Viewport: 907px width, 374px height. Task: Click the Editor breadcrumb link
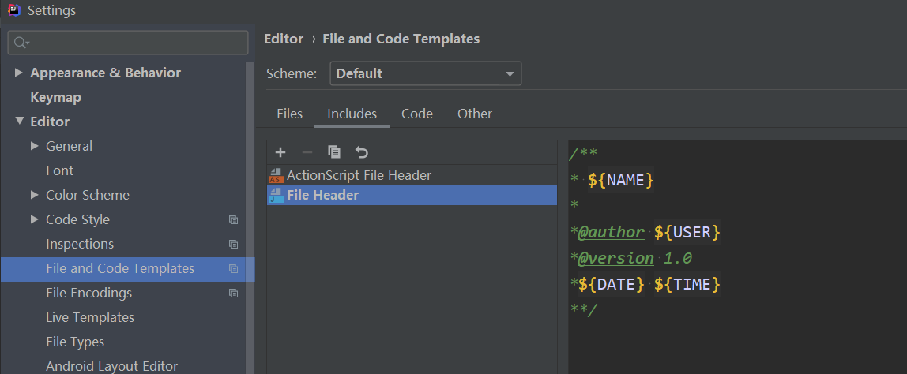284,39
